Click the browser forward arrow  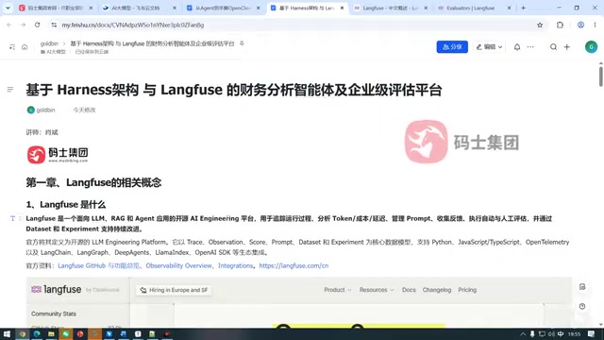pos(23,25)
